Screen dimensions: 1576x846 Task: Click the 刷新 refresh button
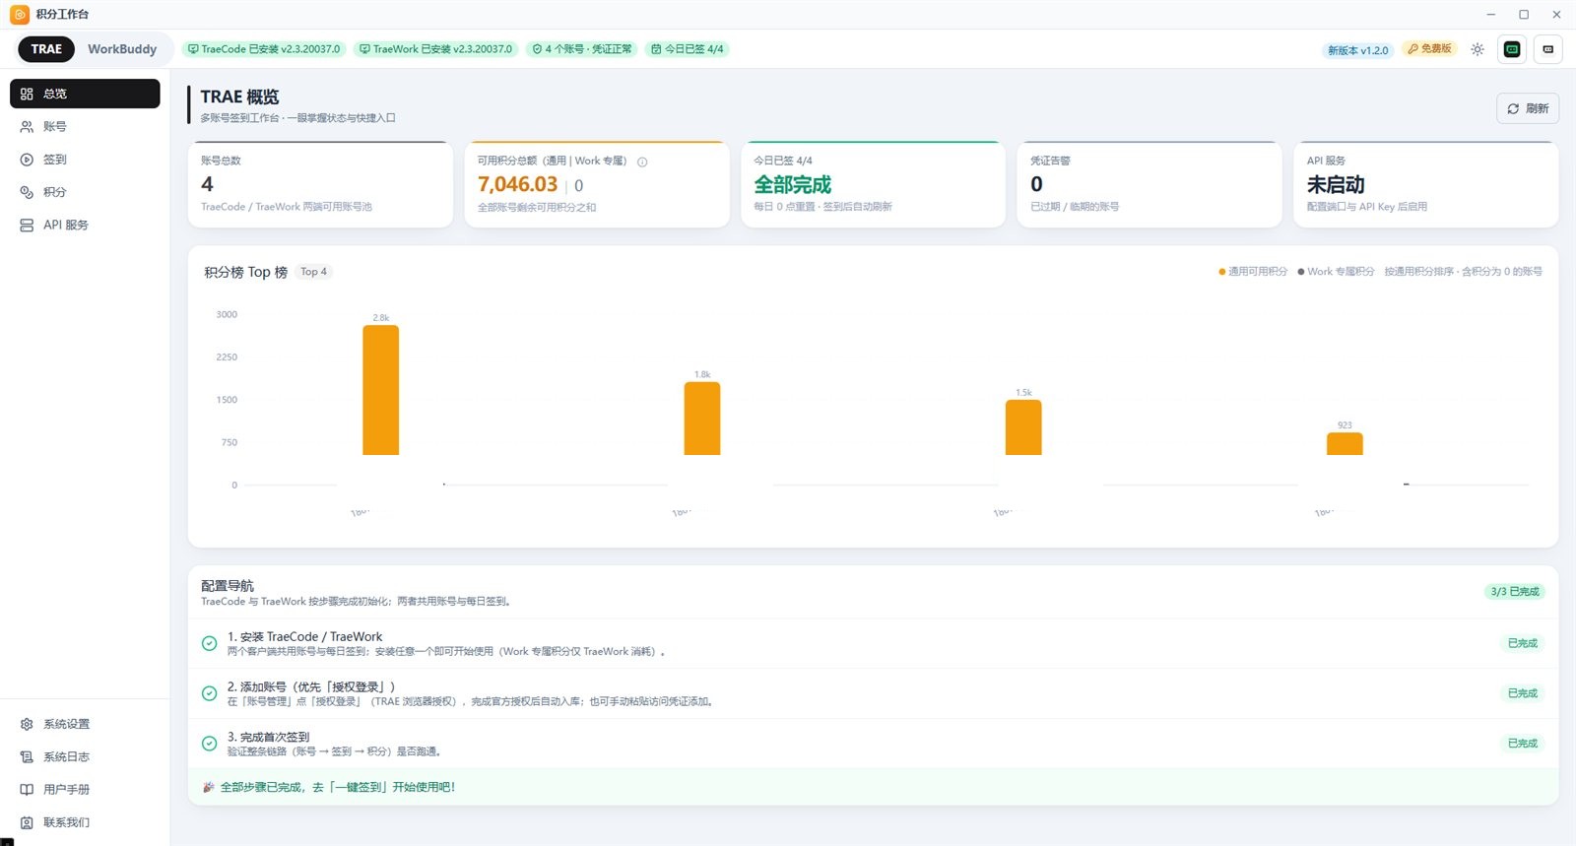pos(1528,108)
